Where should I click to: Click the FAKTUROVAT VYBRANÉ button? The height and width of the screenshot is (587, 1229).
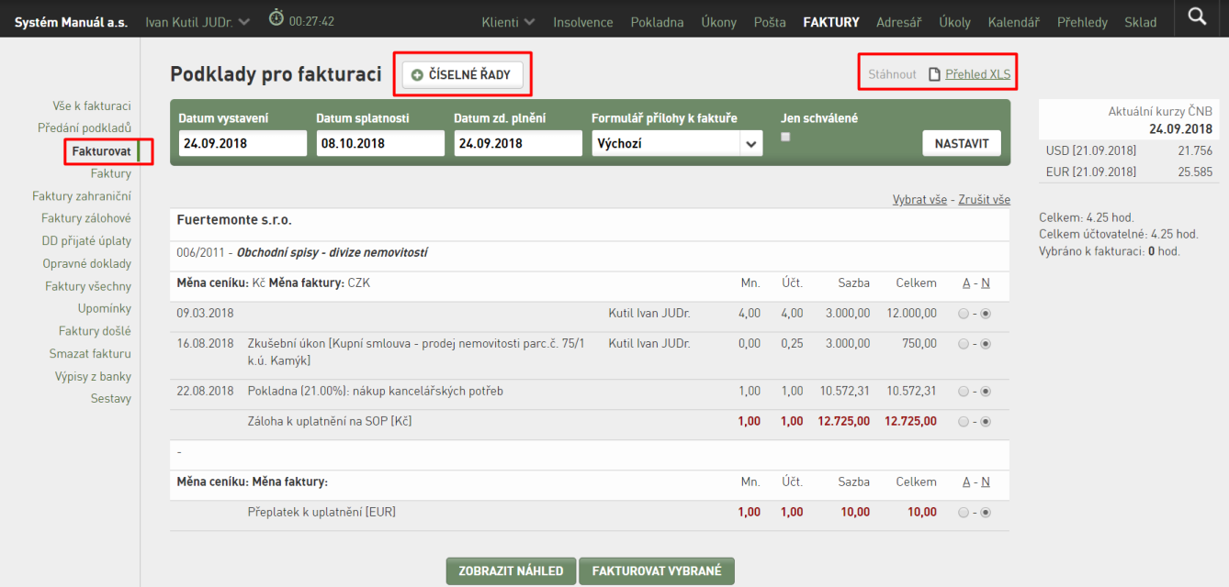tap(657, 570)
